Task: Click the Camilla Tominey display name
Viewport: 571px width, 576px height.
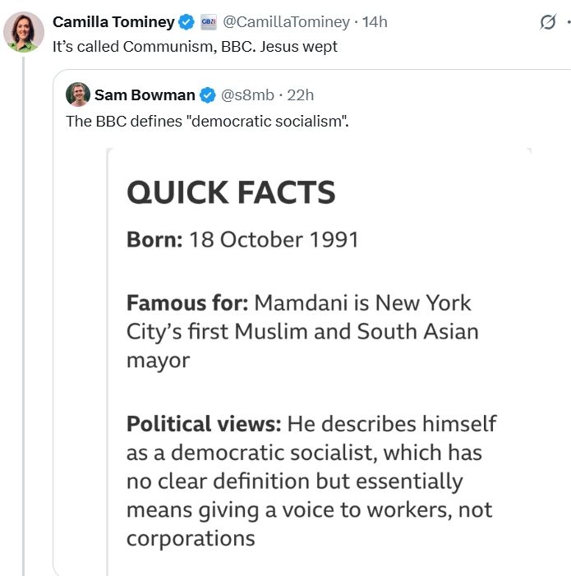Action: click(113, 22)
